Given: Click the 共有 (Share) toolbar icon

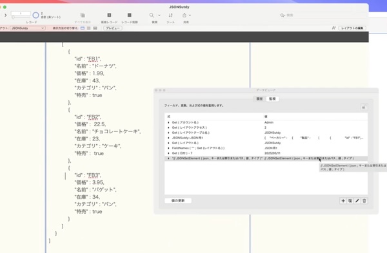Looking at the screenshot, I should point(184,15).
